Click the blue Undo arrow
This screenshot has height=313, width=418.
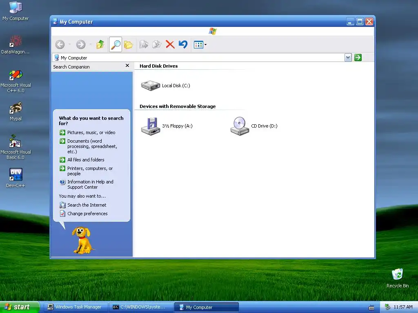[x=183, y=44]
